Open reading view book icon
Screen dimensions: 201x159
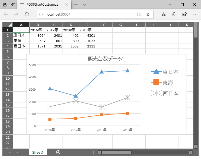click(139, 14)
